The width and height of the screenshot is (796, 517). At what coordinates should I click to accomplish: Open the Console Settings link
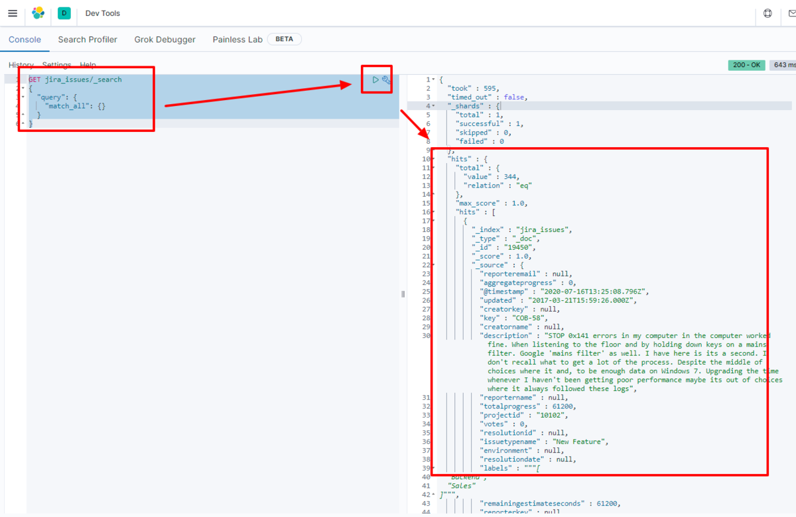56,64
